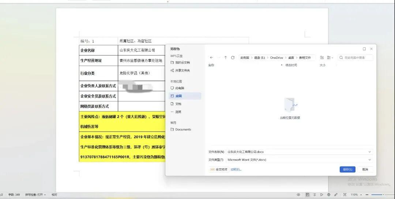Click the web layout globe icon
This screenshot has width=395, height=199.
coord(329,195)
